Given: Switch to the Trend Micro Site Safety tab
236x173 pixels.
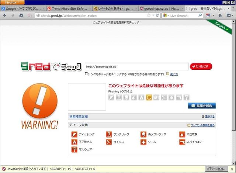Looking at the screenshot, I should [x=69, y=8].
